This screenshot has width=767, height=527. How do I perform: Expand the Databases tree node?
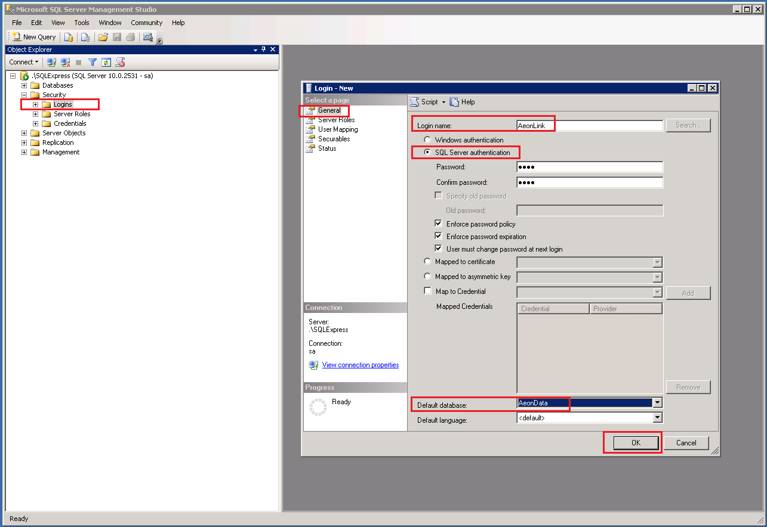click(x=24, y=85)
